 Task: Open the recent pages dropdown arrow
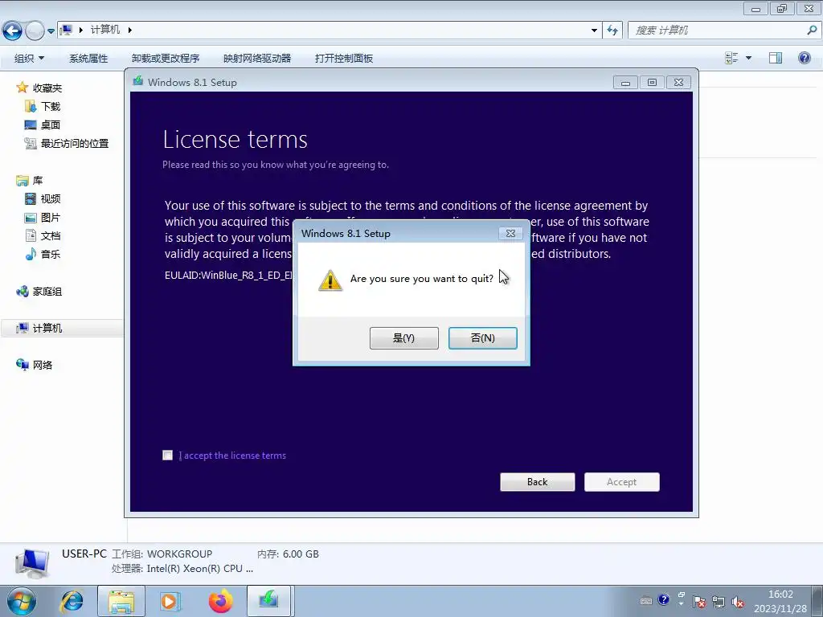pyautogui.click(x=51, y=31)
